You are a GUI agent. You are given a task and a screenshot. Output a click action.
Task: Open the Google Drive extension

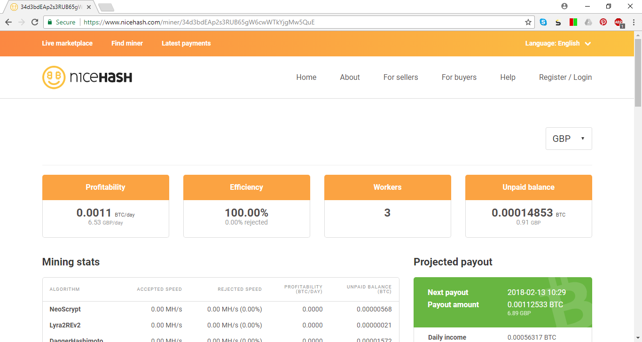point(588,22)
